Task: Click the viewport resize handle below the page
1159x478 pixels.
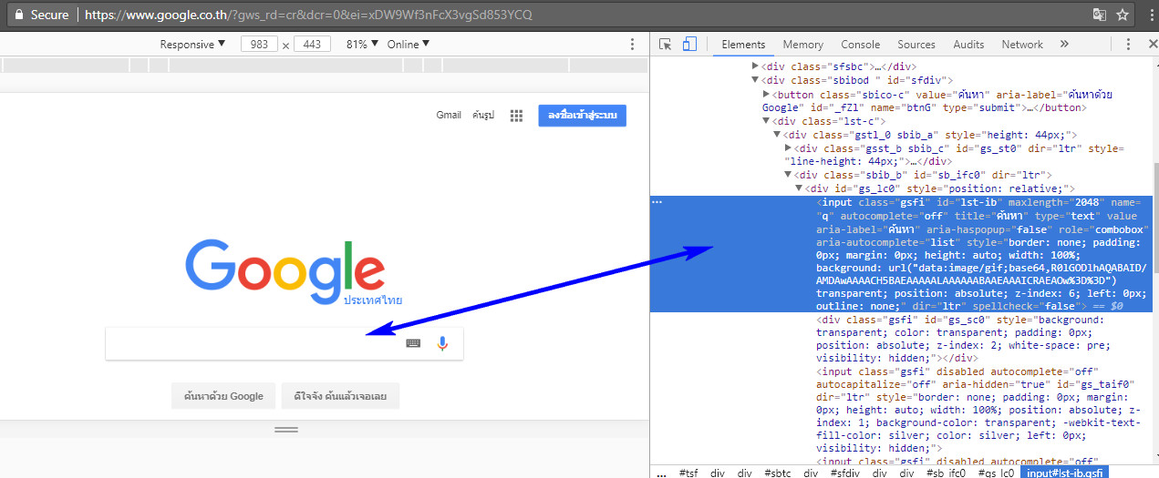Action: click(x=286, y=428)
